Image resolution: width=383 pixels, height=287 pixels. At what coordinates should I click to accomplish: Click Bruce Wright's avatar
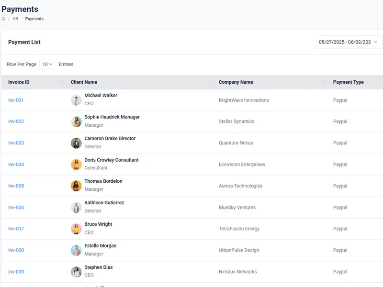coord(76,229)
